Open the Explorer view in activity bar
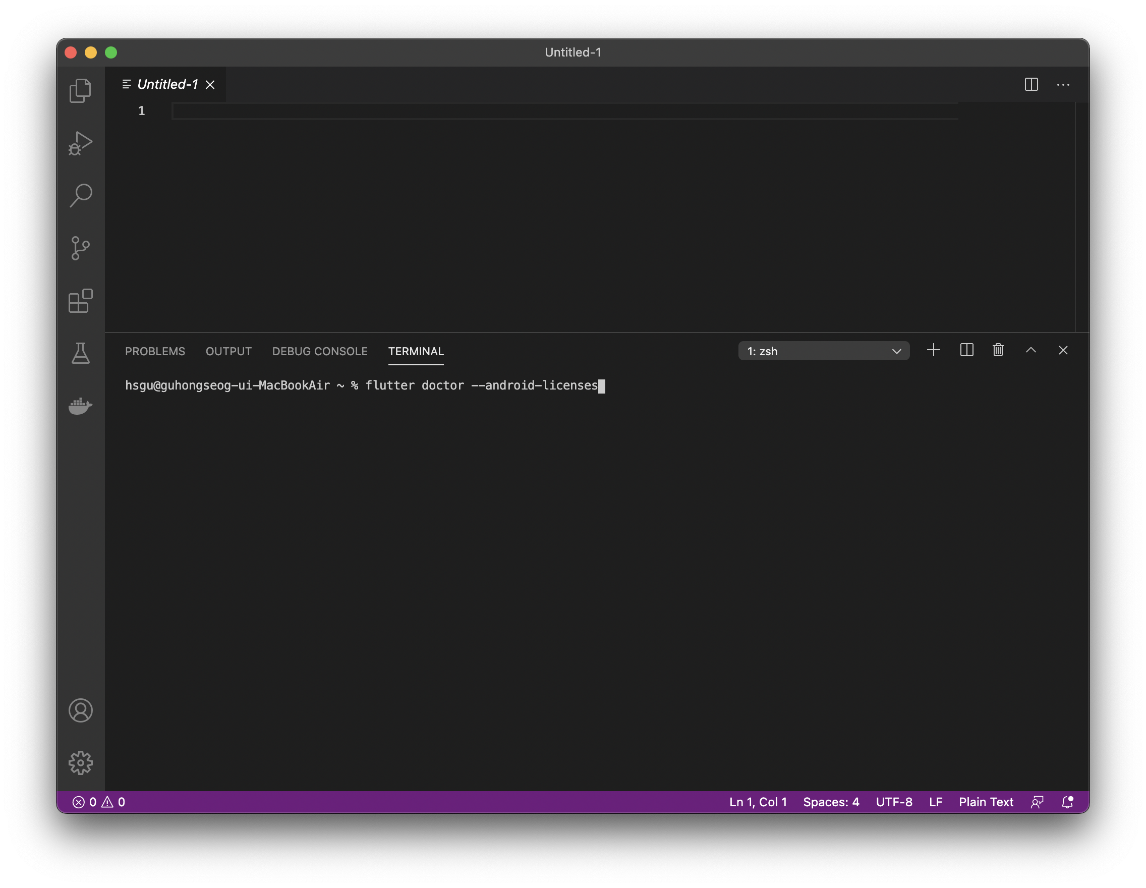The width and height of the screenshot is (1146, 888). click(80, 90)
